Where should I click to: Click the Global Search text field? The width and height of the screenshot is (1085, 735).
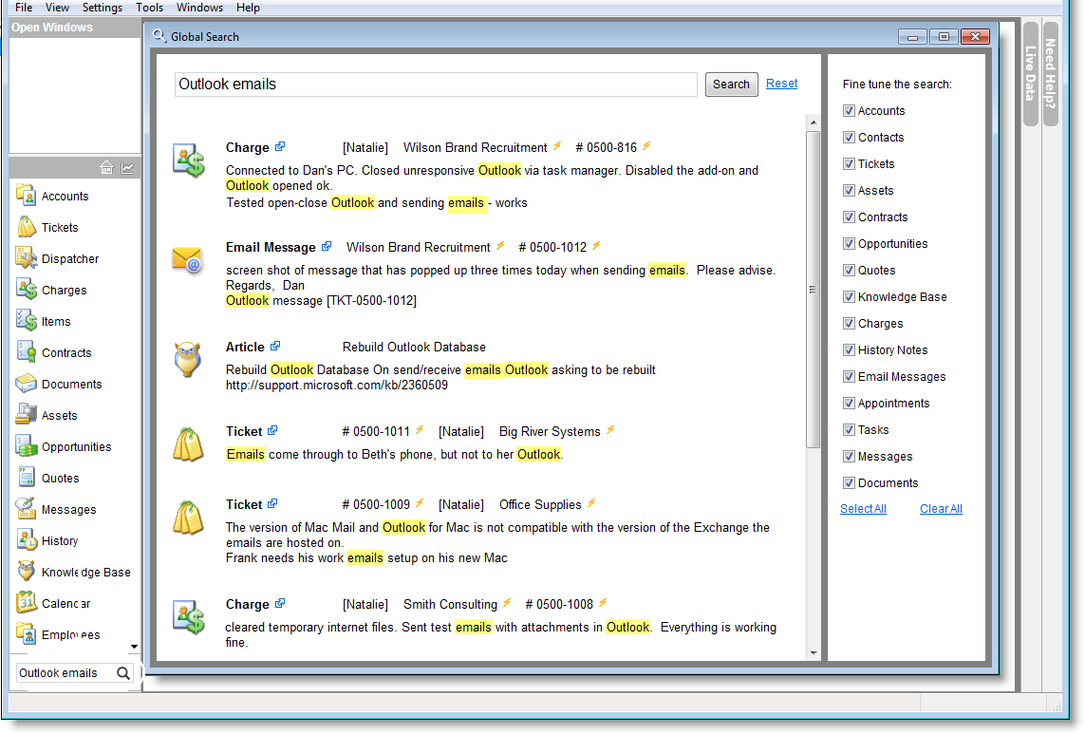(x=437, y=85)
